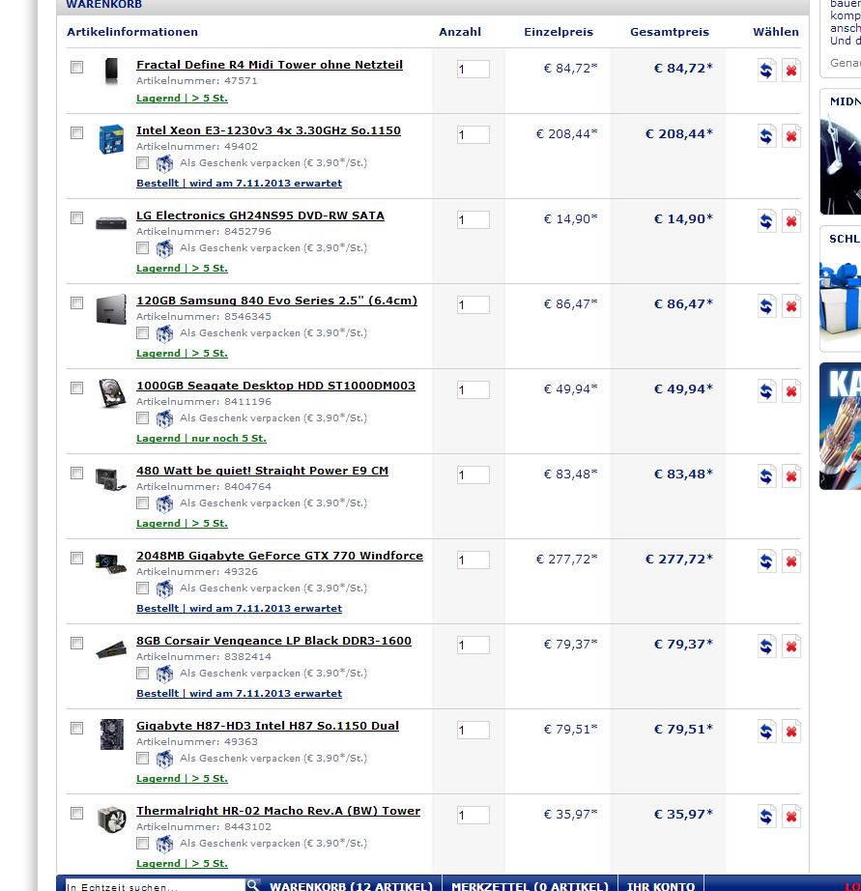
Task: Click search magnifier icon in bottom bar
Action: 253,885
